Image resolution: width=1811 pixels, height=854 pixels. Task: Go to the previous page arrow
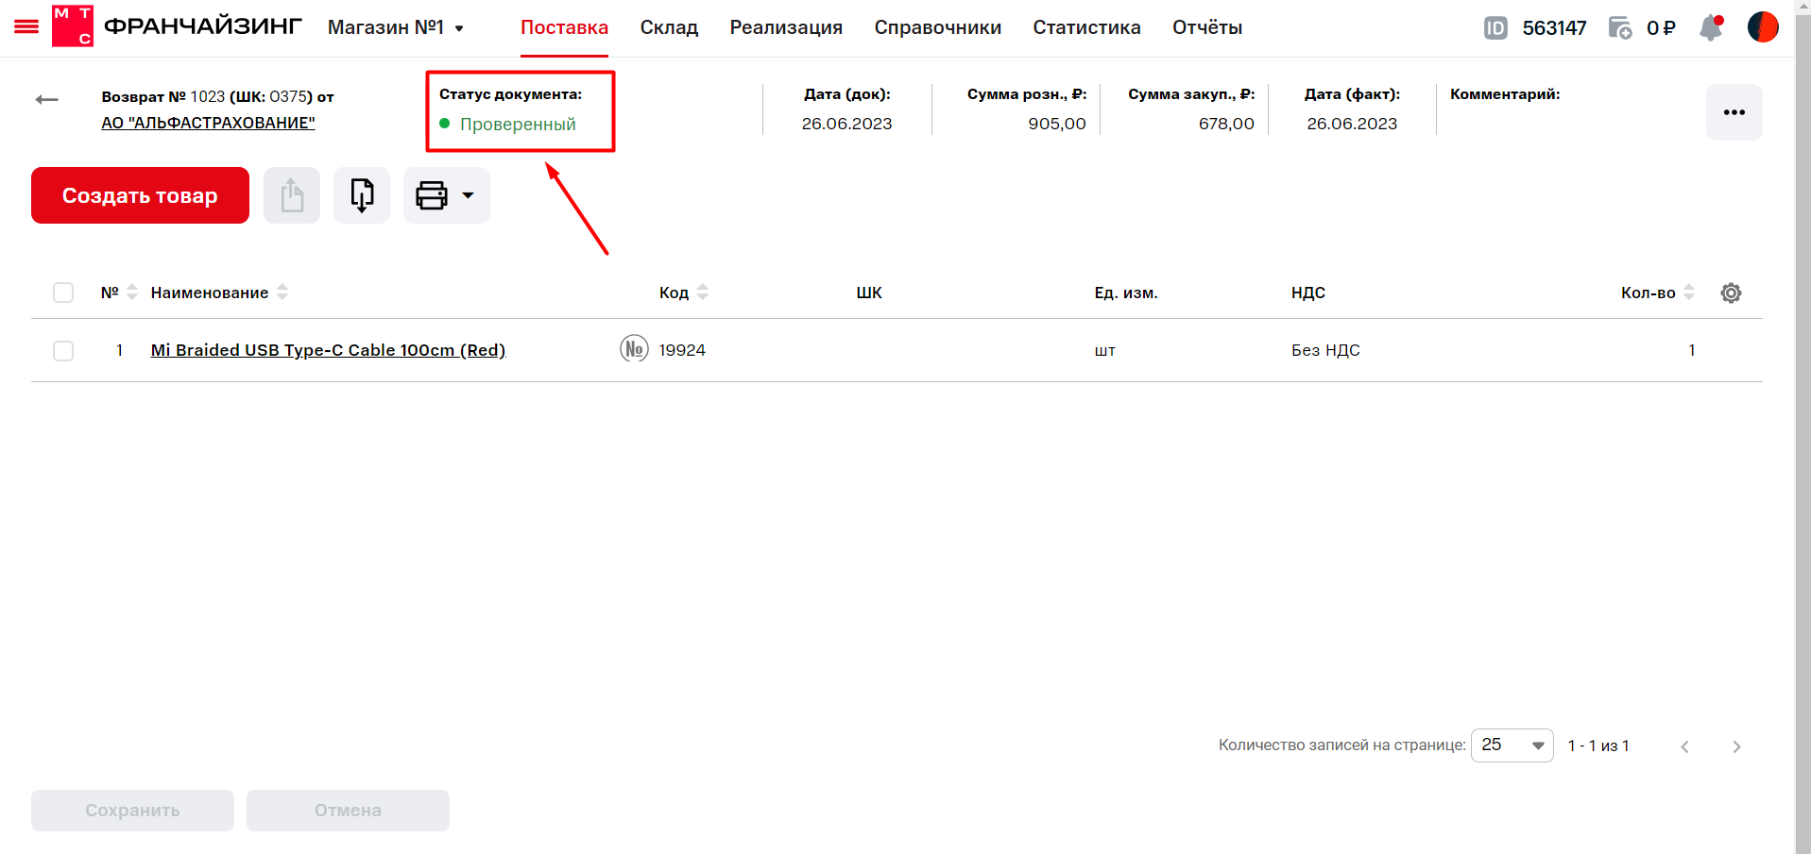[1684, 746]
